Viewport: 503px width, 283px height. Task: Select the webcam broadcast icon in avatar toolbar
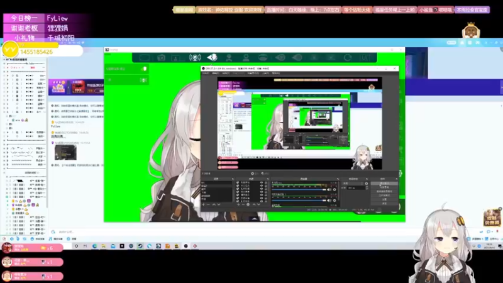click(x=195, y=57)
